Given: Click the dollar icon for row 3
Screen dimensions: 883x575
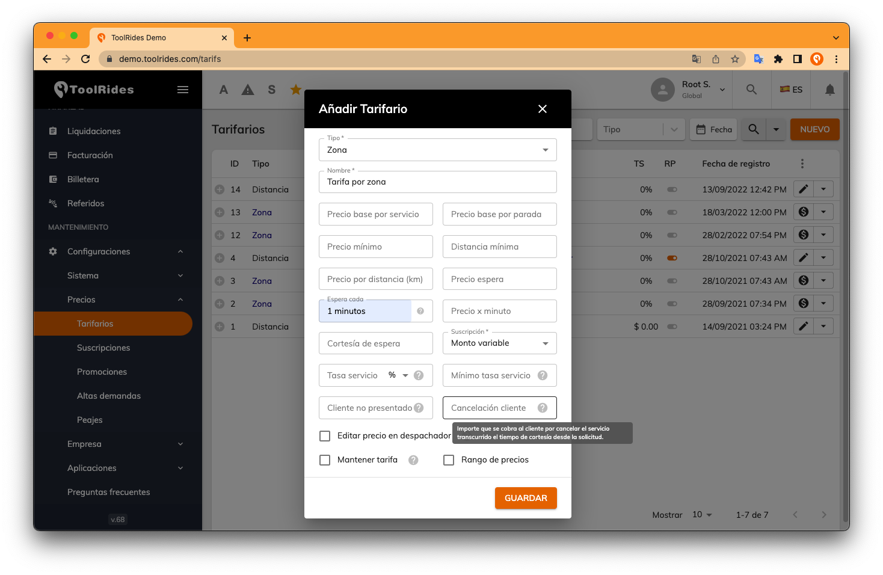Looking at the screenshot, I should pyautogui.click(x=803, y=280).
